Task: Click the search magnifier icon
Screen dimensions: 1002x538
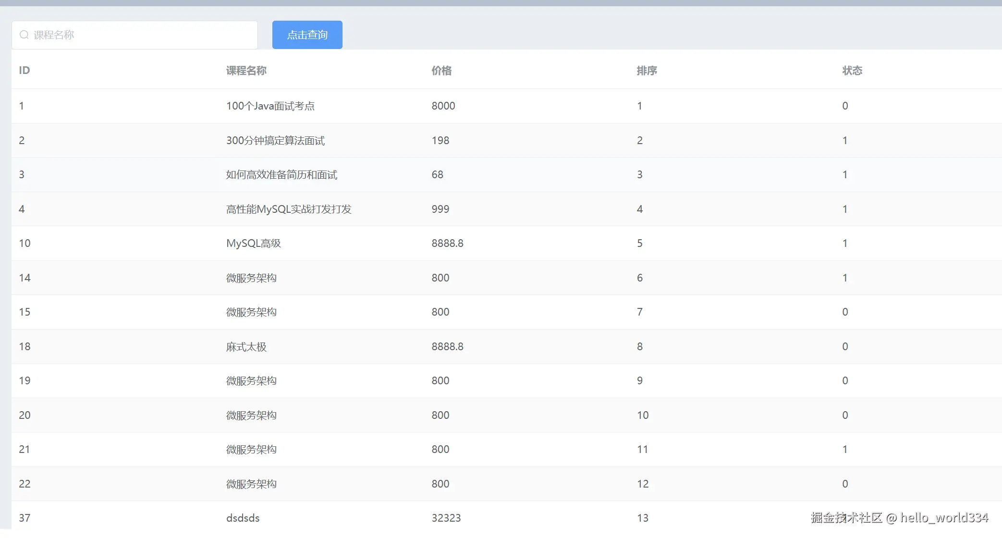Action: (x=24, y=35)
